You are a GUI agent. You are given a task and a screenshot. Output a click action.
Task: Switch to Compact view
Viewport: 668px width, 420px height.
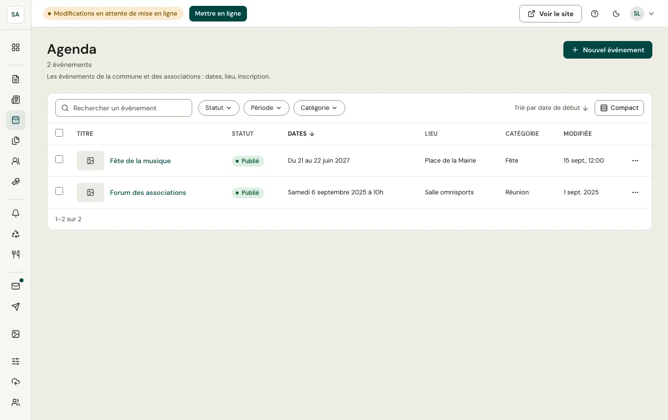click(x=619, y=108)
